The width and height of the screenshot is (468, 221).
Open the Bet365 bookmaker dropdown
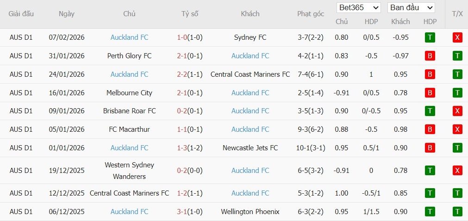359,8
